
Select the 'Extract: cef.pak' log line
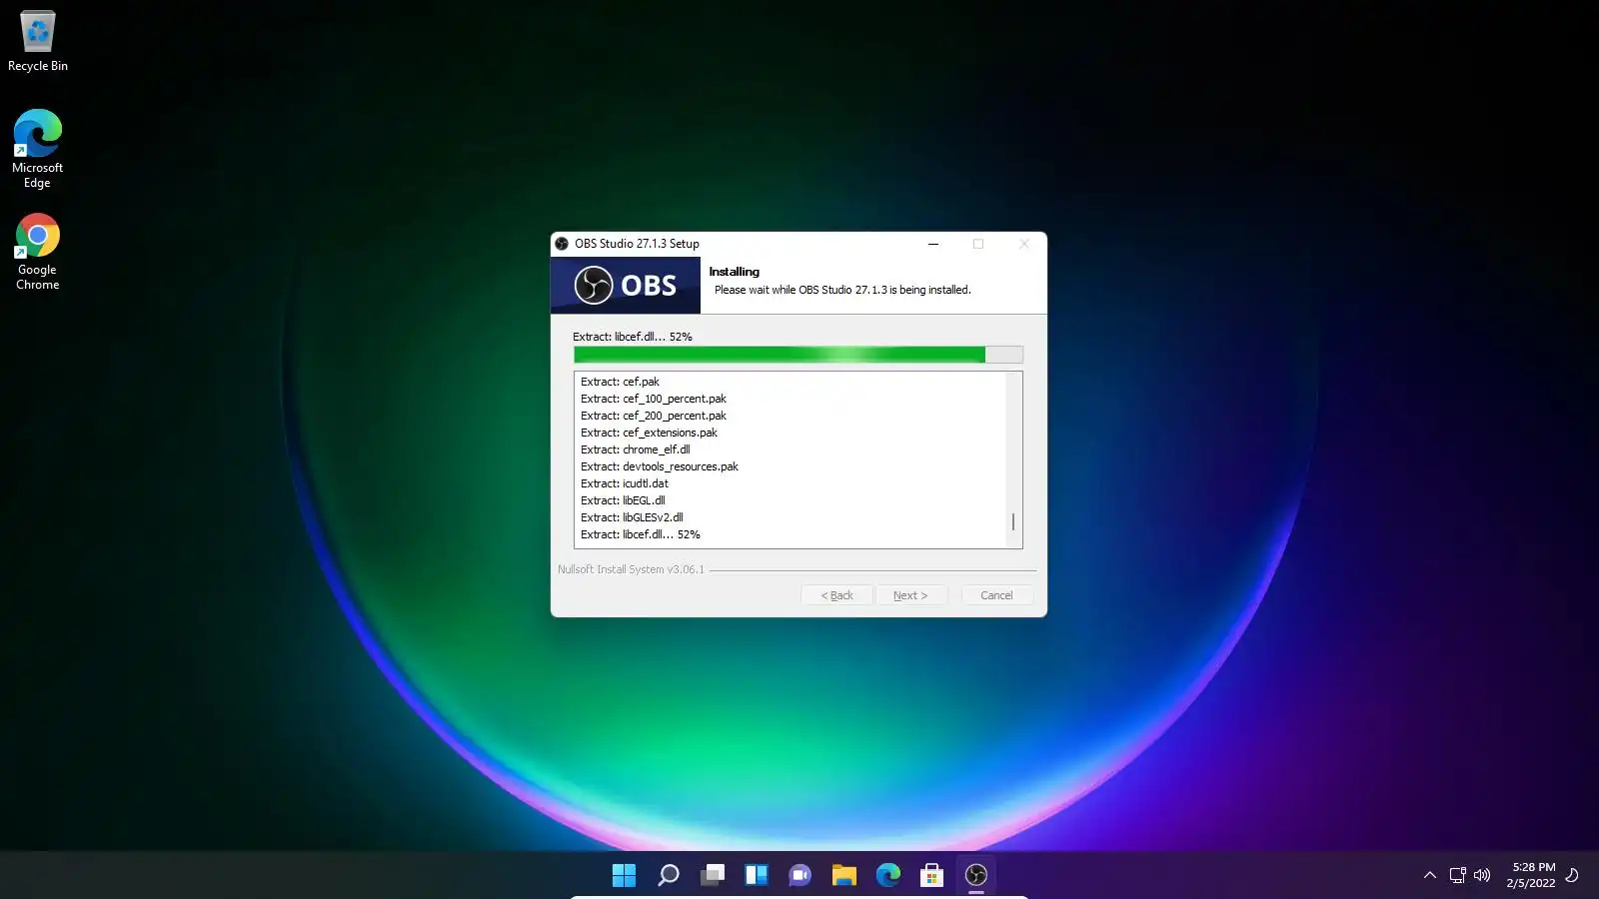pyautogui.click(x=620, y=382)
